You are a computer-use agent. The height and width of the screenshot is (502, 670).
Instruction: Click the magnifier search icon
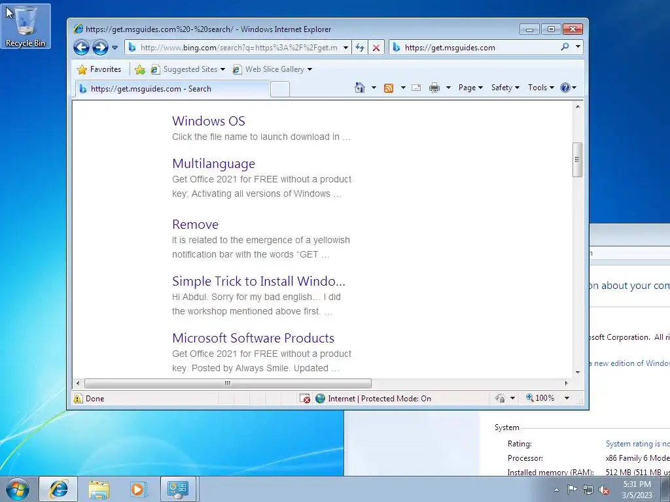[x=565, y=47]
